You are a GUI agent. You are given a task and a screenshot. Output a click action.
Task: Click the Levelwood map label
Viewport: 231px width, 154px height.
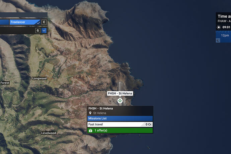49,133
